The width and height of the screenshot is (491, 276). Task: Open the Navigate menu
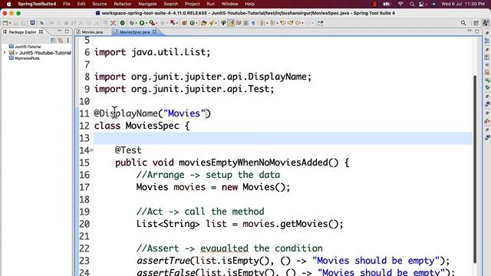click(147, 4)
